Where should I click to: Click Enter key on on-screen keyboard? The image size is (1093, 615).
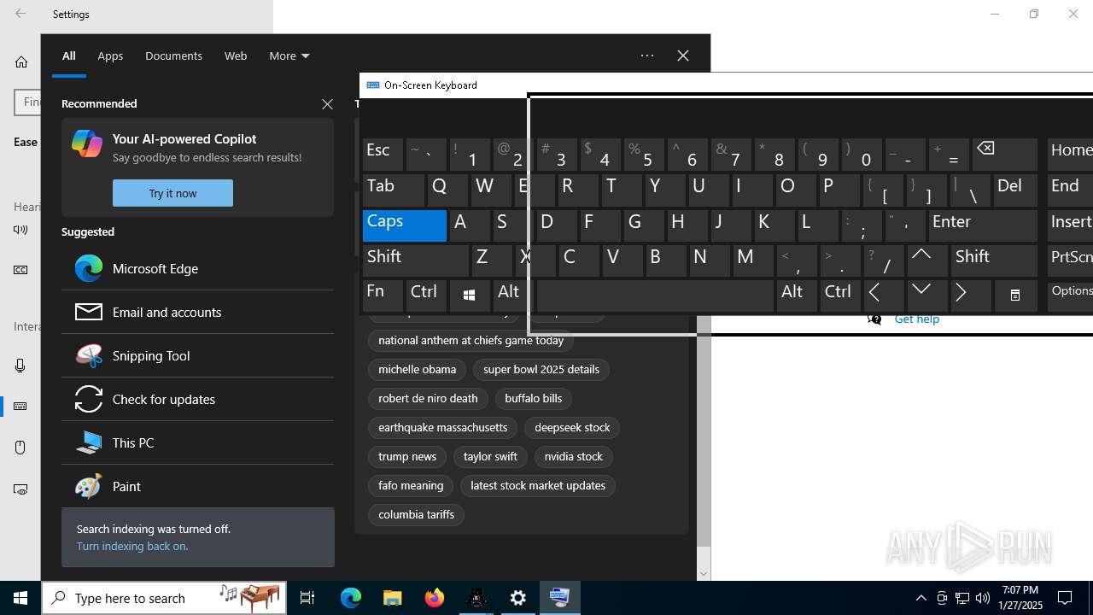tap(982, 225)
